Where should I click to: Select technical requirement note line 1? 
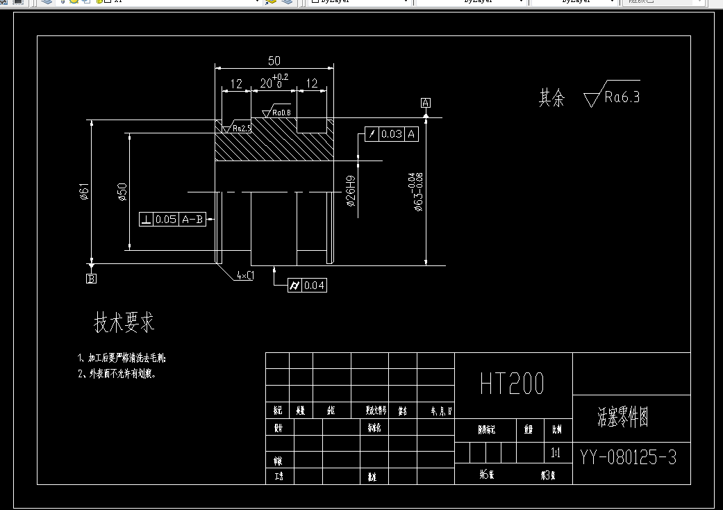click(x=122, y=358)
